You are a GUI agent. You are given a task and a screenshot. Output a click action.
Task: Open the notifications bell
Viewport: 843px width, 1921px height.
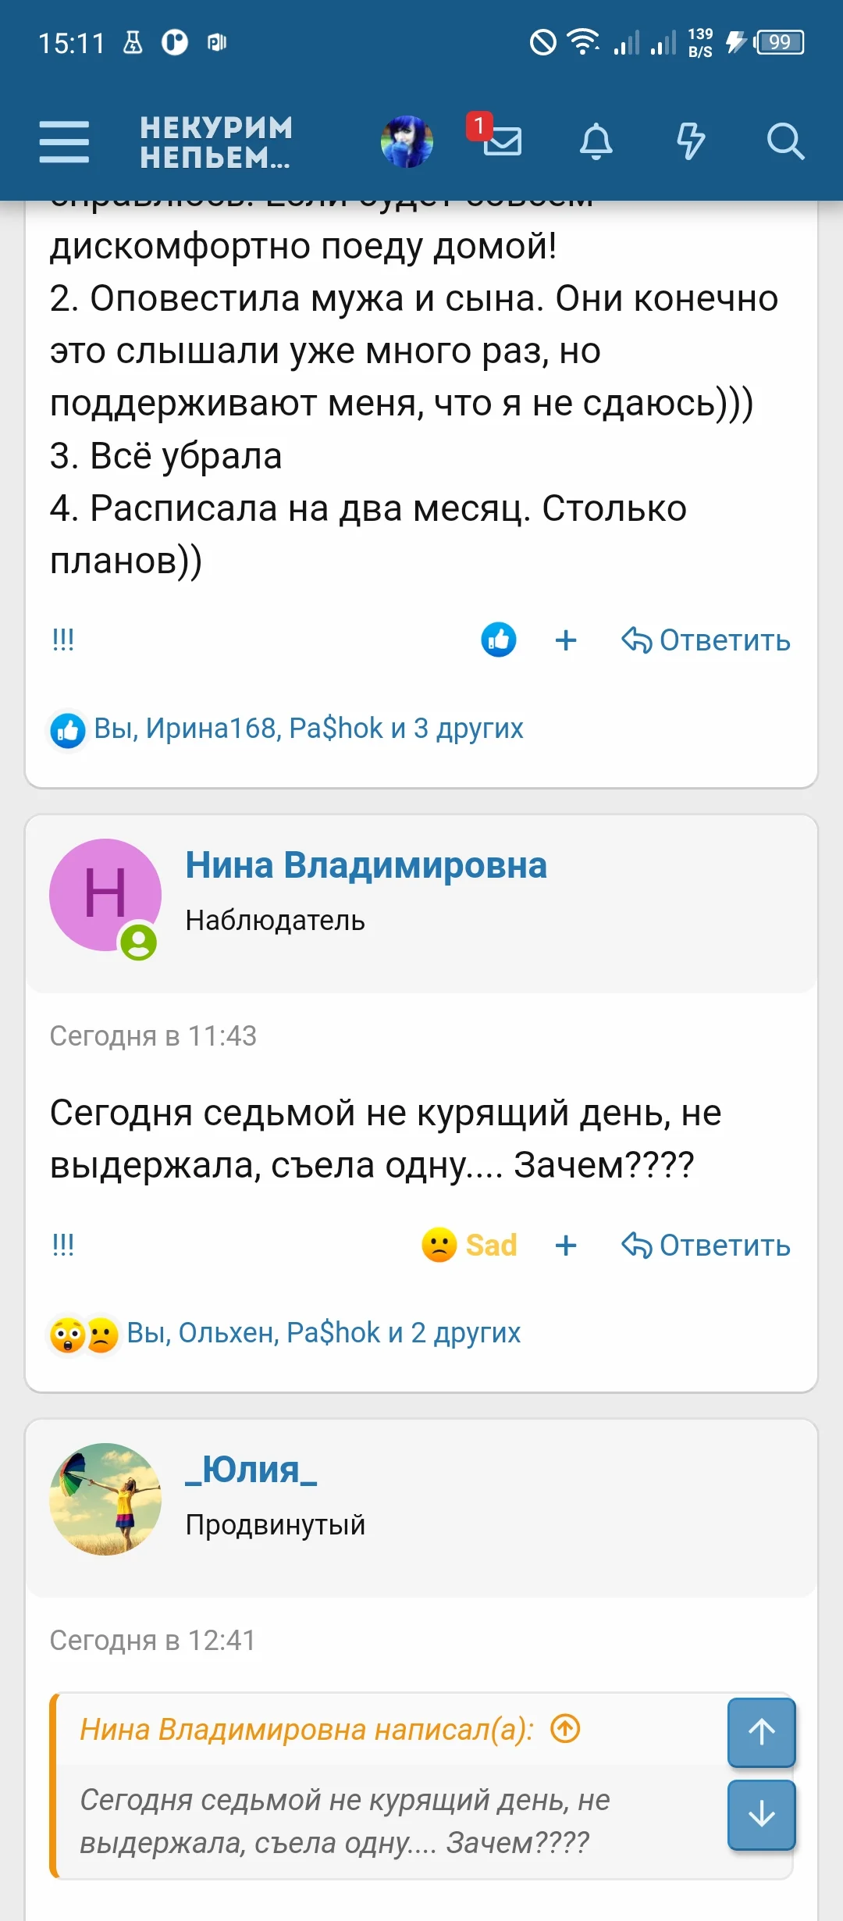(597, 142)
